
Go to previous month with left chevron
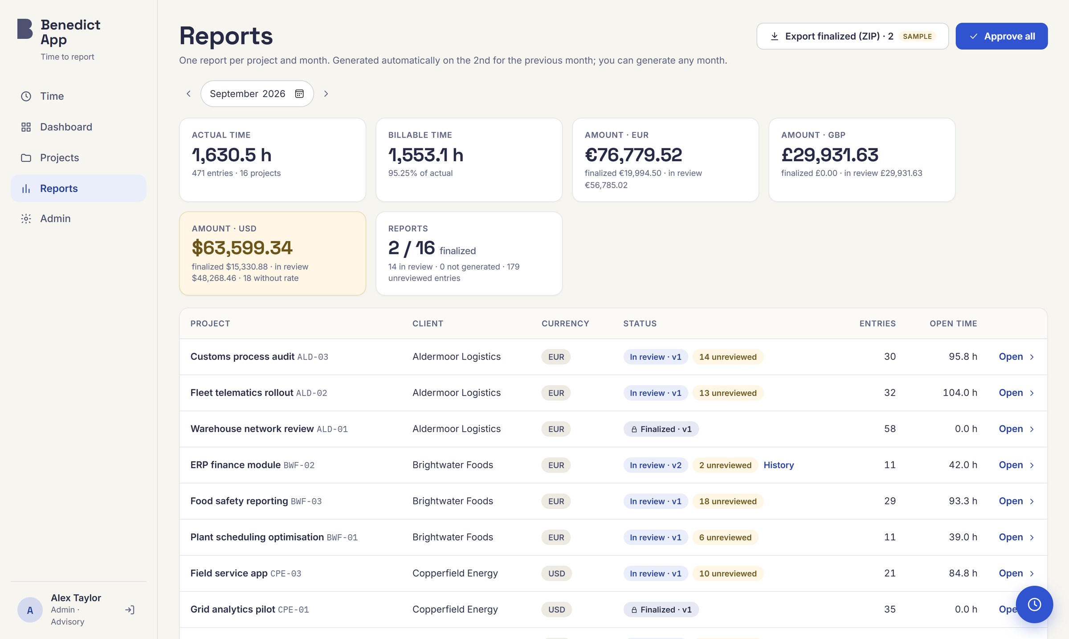(x=188, y=94)
